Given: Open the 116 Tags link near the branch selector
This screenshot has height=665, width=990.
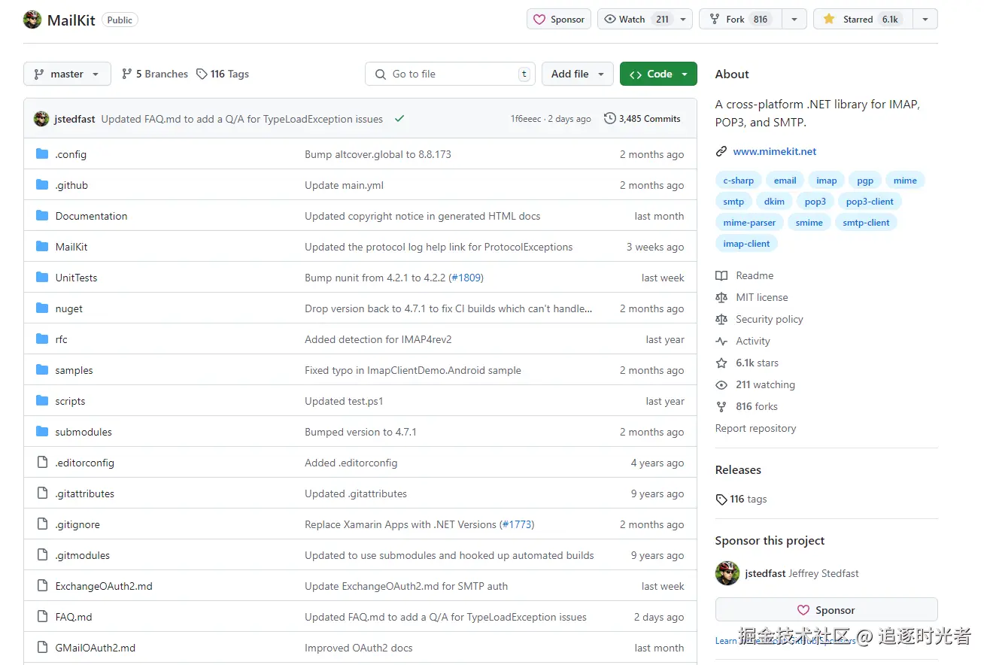Looking at the screenshot, I should 223,74.
